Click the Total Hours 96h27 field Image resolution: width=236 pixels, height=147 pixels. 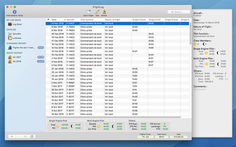coord(162,137)
